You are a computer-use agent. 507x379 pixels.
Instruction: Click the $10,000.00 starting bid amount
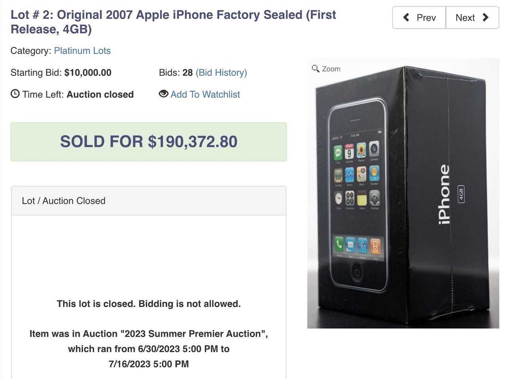88,73
